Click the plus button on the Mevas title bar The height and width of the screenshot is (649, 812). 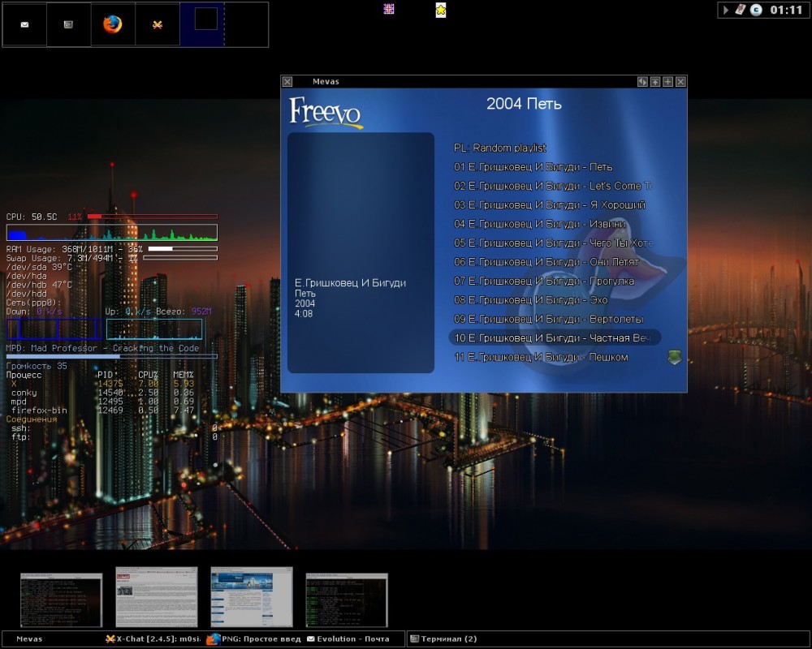coord(668,82)
